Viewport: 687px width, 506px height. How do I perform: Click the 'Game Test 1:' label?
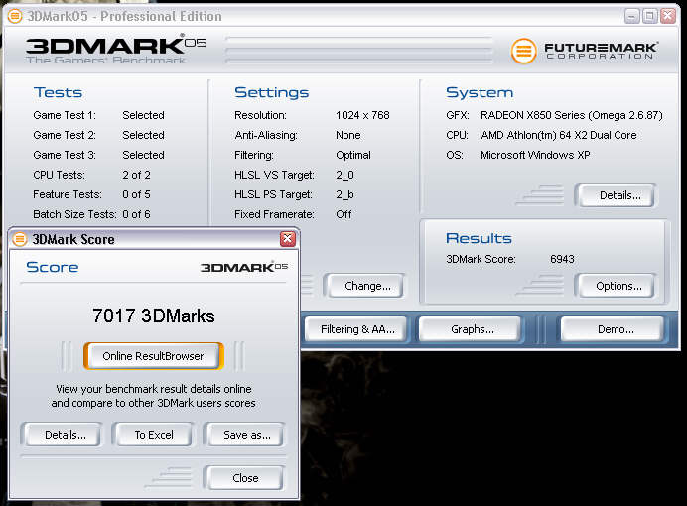point(65,115)
